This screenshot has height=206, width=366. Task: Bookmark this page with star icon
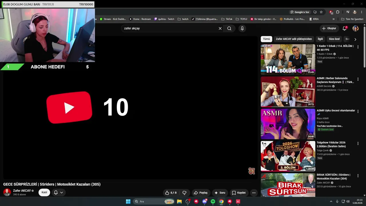[321, 12]
